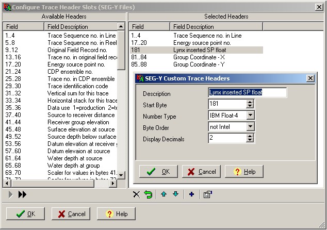Click Available Headers scrollbar up arrow
Screen dimensions: 327x230
(121, 26)
